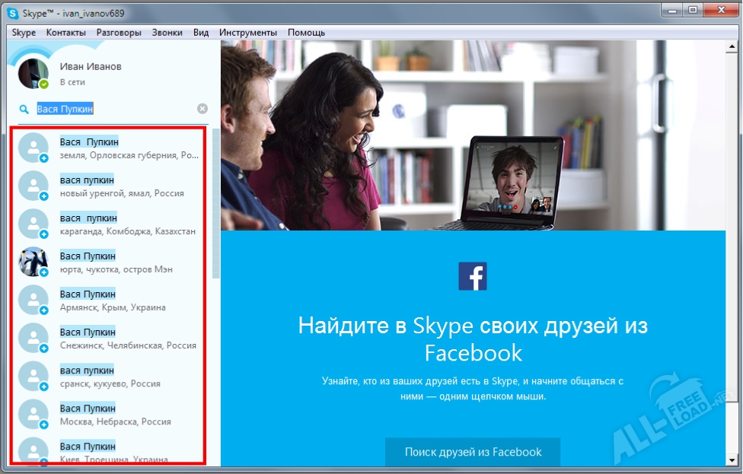The width and height of the screenshot is (743, 474).
Task: Add Вася Пупкин from Армянск via plus icon
Action: (45, 309)
